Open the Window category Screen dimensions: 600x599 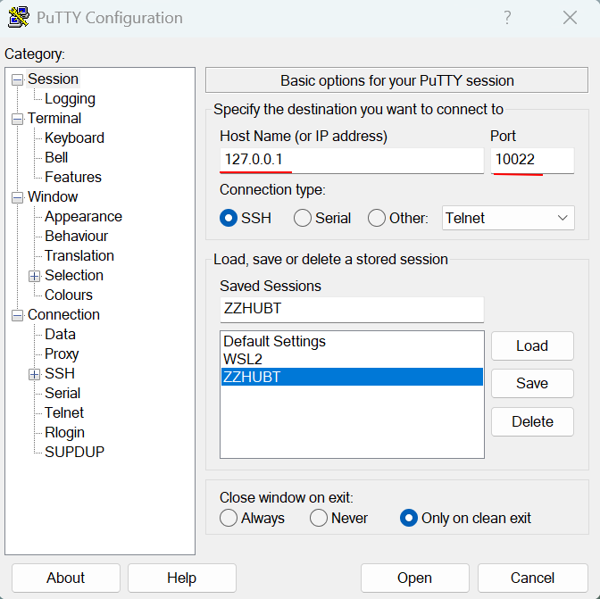point(53,196)
